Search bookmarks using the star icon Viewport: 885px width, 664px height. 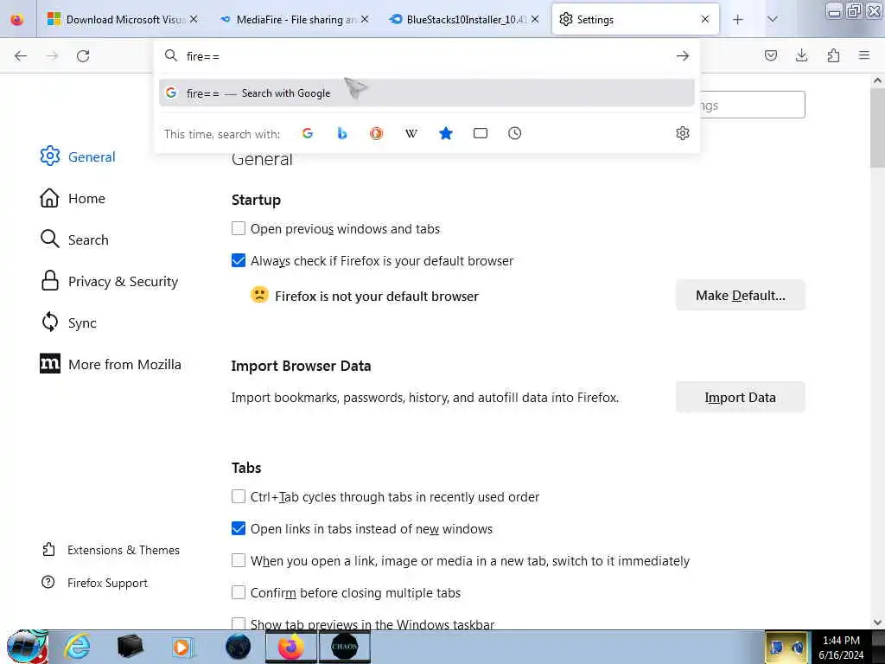coord(446,133)
